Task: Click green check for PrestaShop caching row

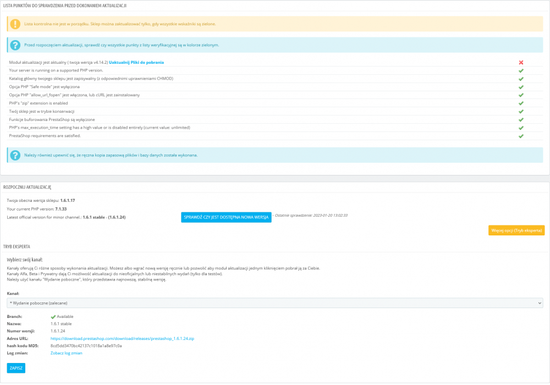Action: coord(521,119)
